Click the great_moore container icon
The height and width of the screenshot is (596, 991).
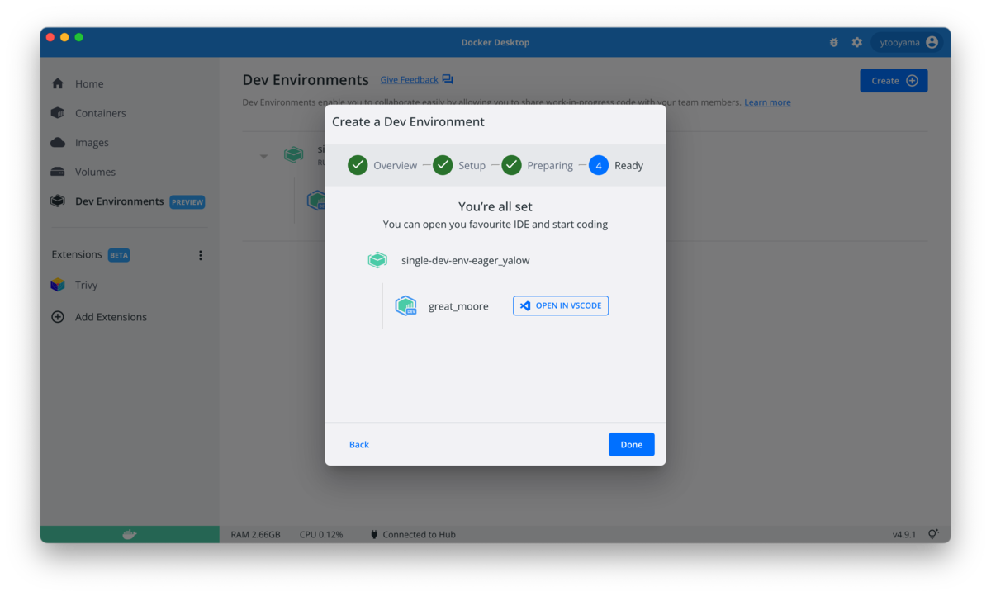point(405,306)
